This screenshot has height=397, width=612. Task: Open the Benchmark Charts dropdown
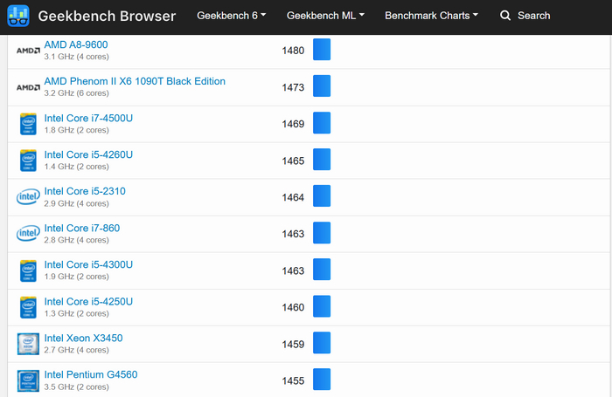pos(431,16)
